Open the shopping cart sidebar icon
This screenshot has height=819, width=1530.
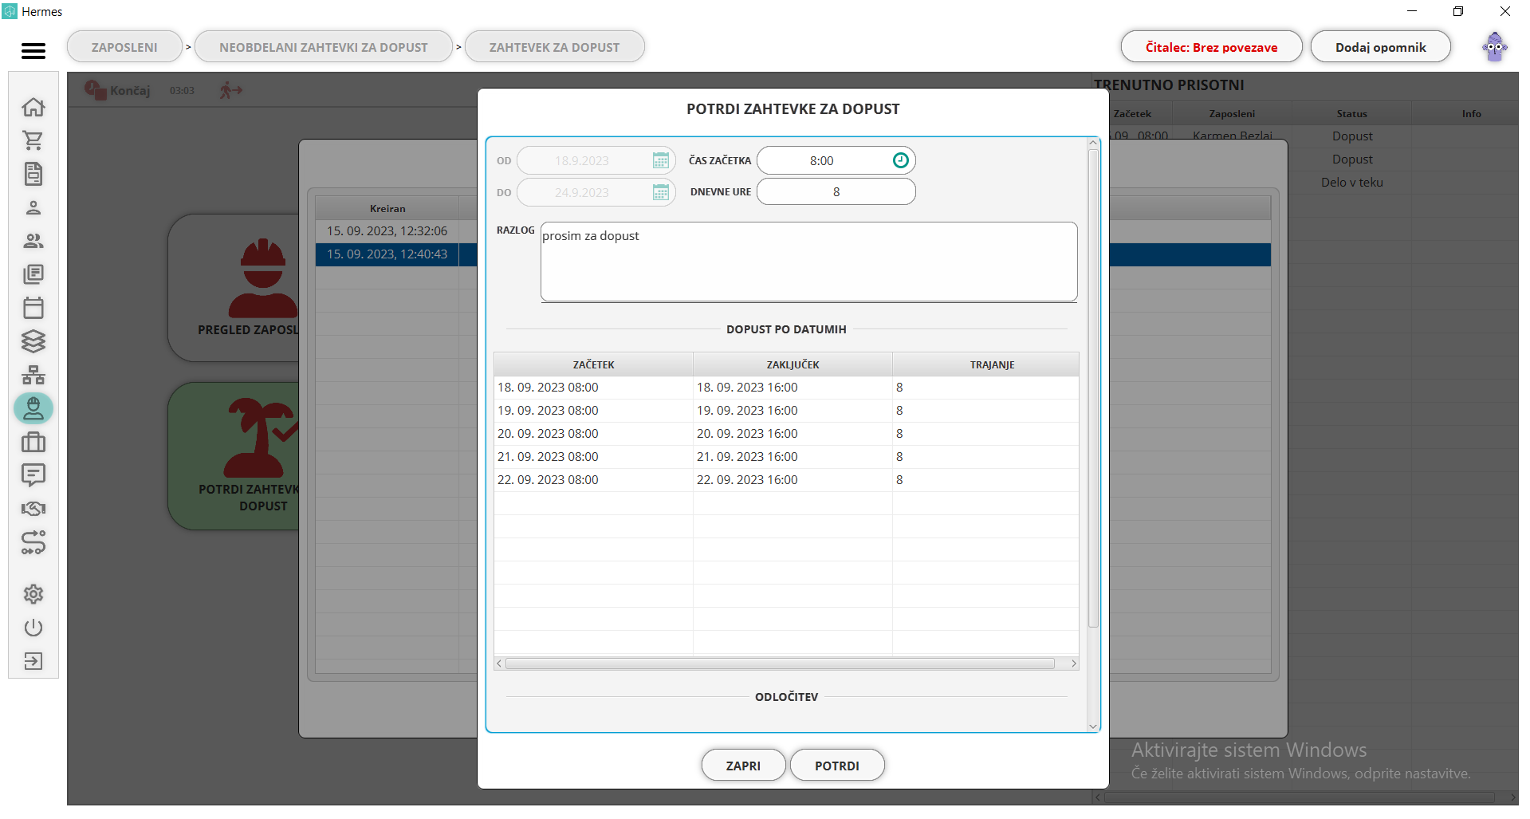tap(33, 140)
